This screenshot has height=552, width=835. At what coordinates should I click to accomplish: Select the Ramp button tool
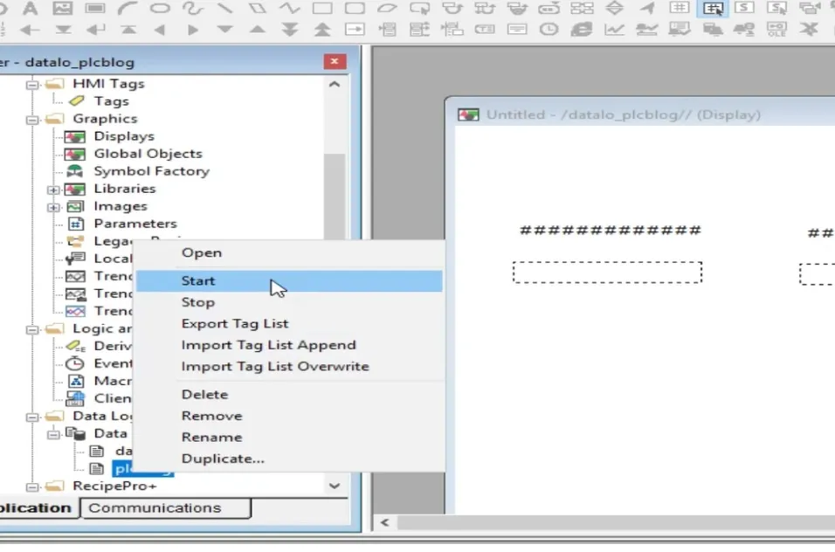coord(615,8)
